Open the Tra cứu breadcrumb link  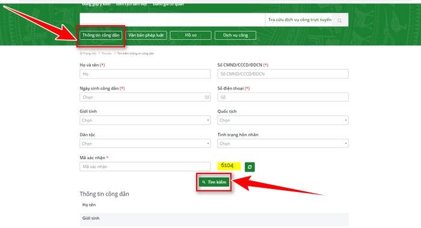(106, 53)
